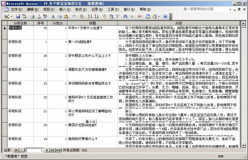Open Find with the binoculars icon

(x=125, y=16)
